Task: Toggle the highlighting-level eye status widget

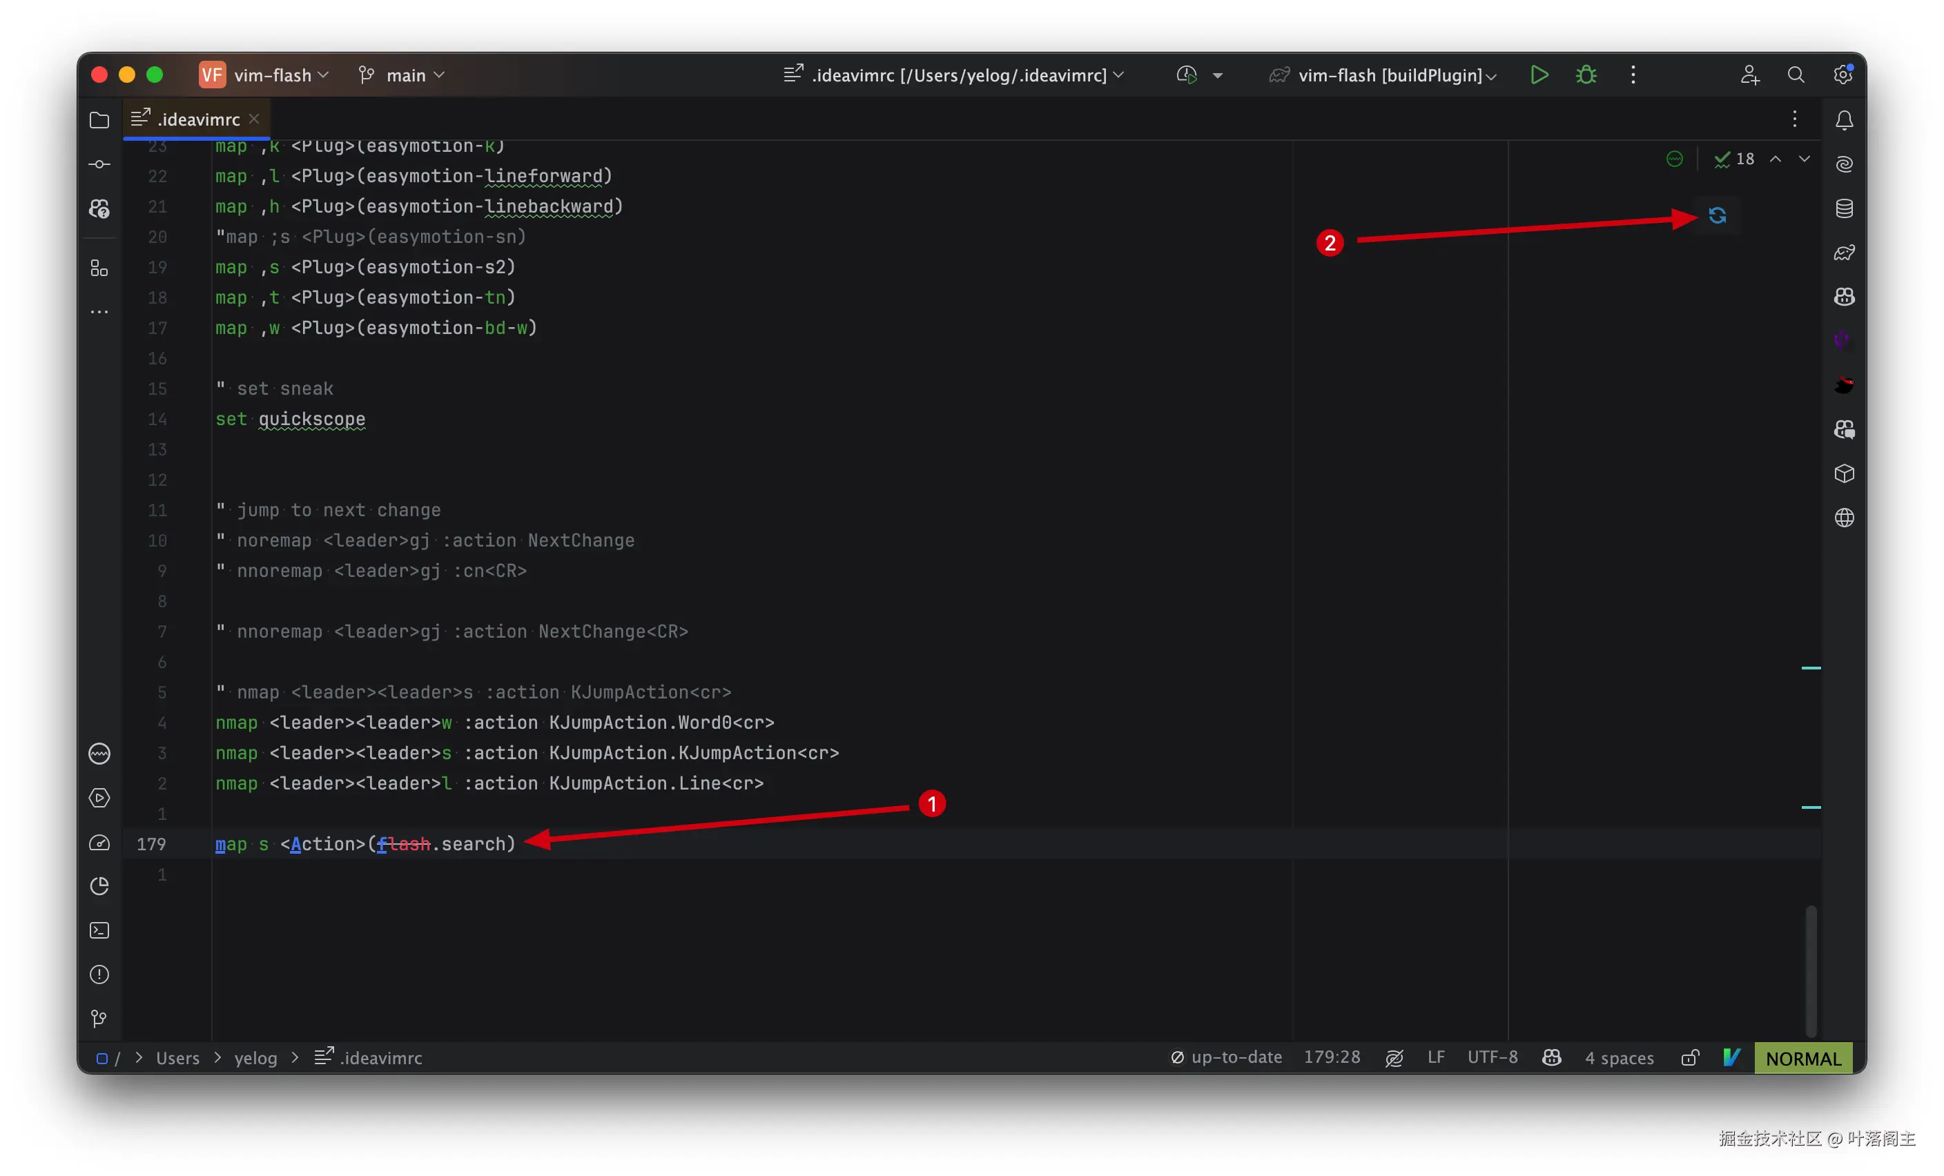Action: pyautogui.click(x=1394, y=1058)
